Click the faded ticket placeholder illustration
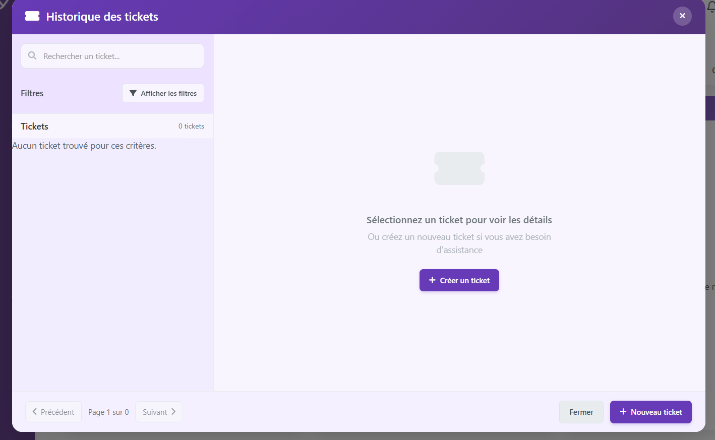 click(x=459, y=168)
